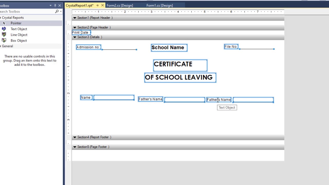Collapse Section3 (Details)
329x185 pixels.
pos(75,37)
